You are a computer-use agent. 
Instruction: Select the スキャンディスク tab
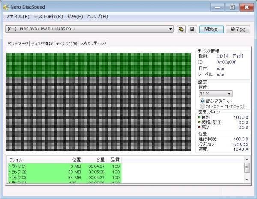[x=93, y=43]
